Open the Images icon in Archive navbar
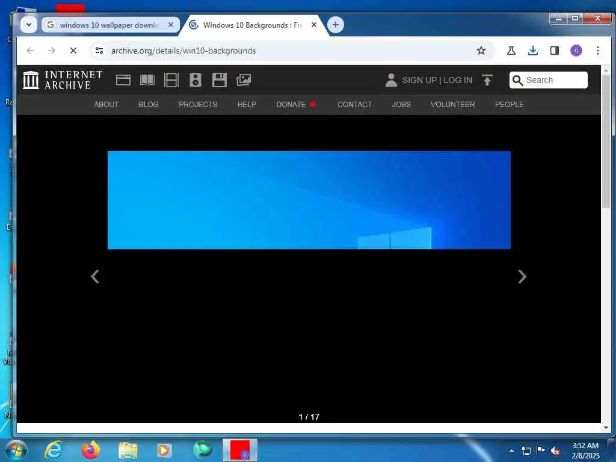Viewport: 616px width, 462px height. tap(244, 80)
